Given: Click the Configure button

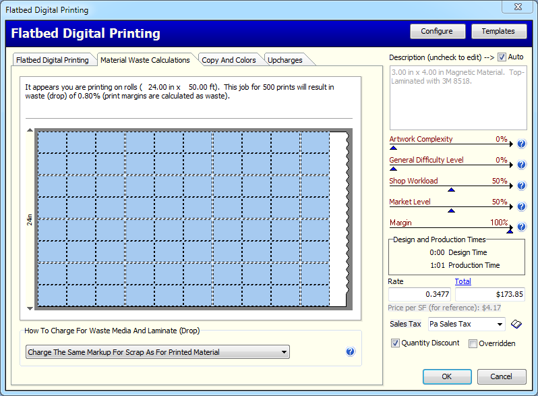Looking at the screenshot, I should pos(437,31).
